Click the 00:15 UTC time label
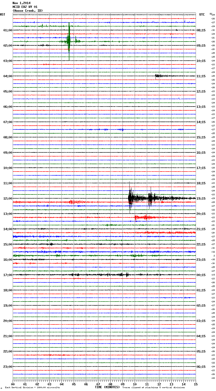The width and height of the screenshot is (216, 391). (x=201, y=275)
